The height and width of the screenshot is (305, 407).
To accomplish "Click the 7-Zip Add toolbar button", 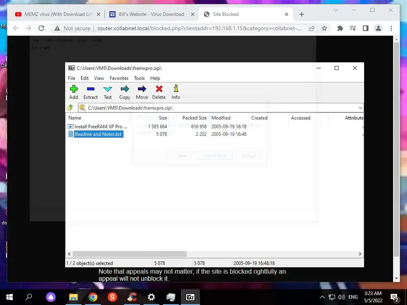I will [x=74, y=92].
